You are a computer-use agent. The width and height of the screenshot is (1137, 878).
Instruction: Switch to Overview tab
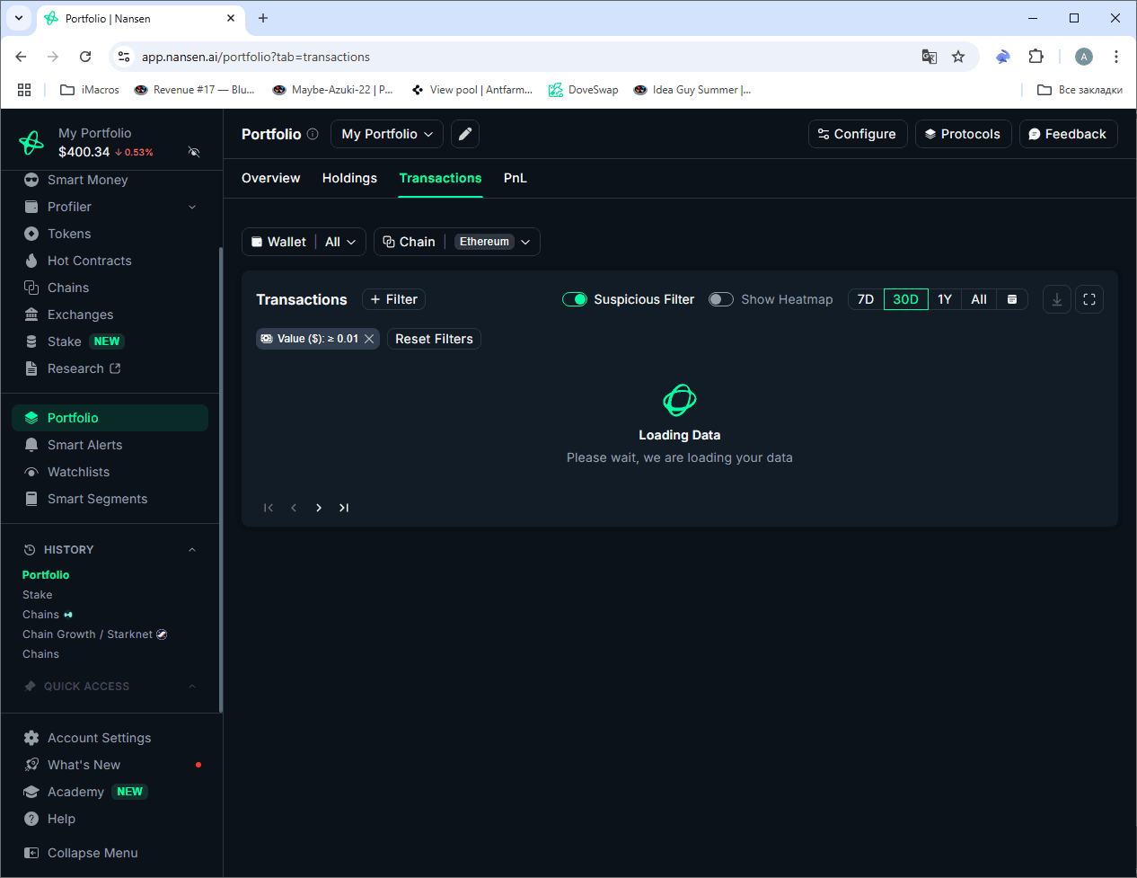(x=271, y=178)
